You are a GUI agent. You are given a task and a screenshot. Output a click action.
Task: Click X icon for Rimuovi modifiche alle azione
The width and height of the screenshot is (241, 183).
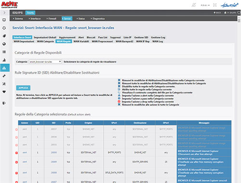(x=119, y=105)
